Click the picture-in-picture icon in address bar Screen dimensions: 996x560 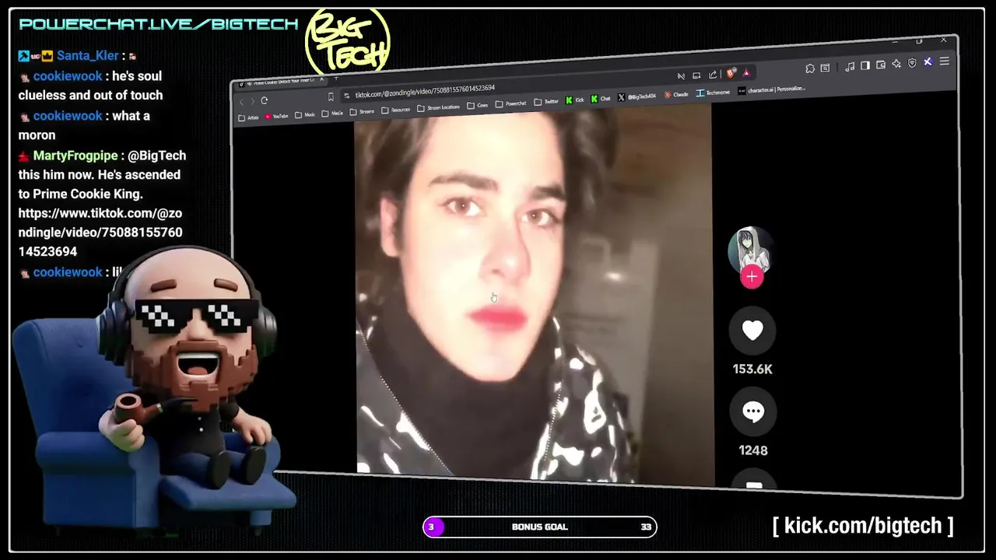coord(696,75)
